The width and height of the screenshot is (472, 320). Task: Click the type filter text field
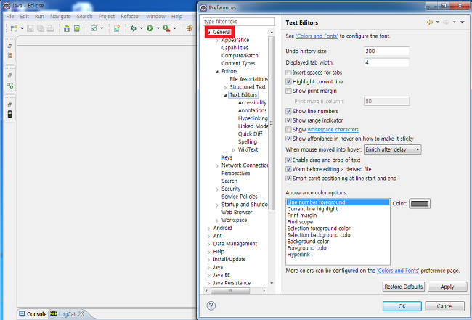pyautogui.click(x=239, y=22)
